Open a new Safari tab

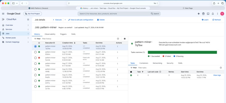(x=218, y=3)
